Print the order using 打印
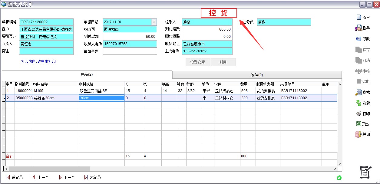The image size is (380, 184). point(359,114)
